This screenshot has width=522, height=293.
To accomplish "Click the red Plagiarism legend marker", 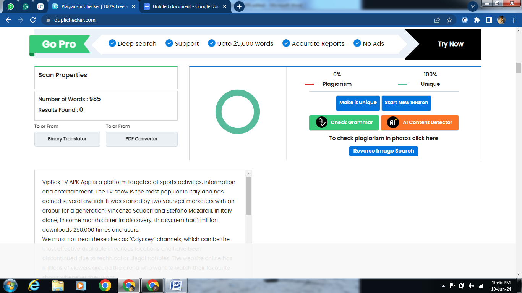I will click(x=309, y=84).
